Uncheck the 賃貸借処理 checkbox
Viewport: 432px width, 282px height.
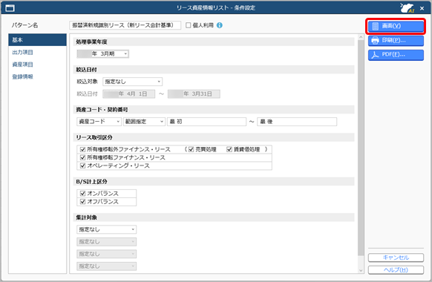tap(229, 150)
